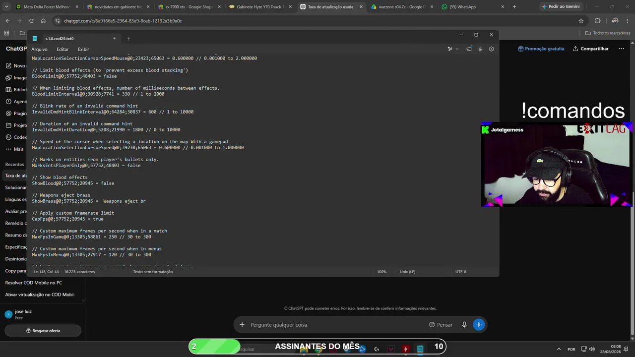Click the Pedir ao Gemini button
The width and height of the screenshot is (635, 357).
click(x=561, y=7)
